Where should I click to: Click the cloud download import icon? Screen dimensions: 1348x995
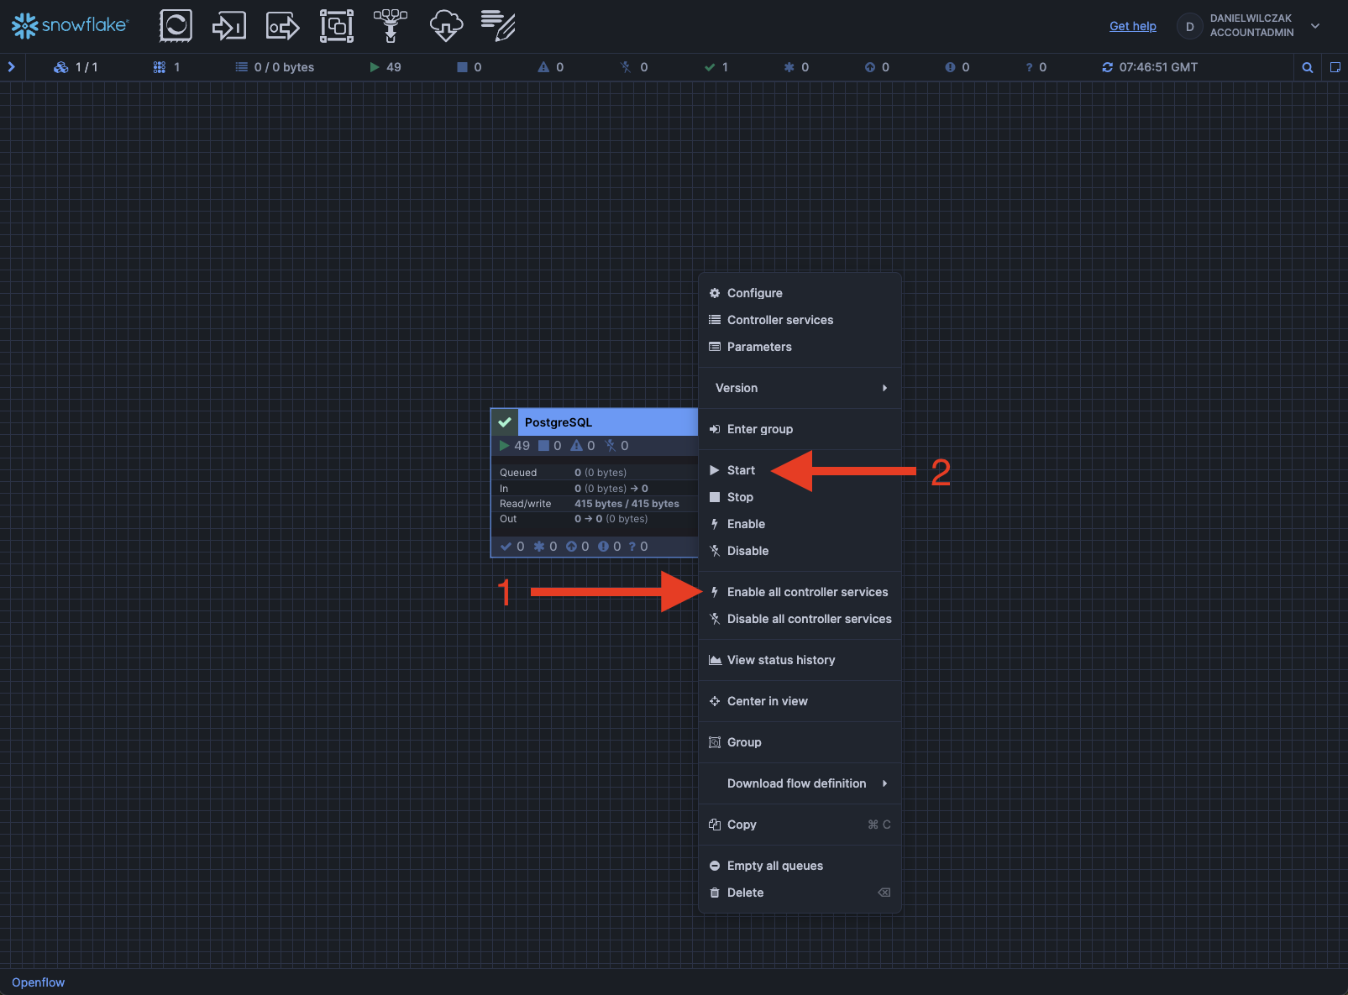[x=446, y=26]
